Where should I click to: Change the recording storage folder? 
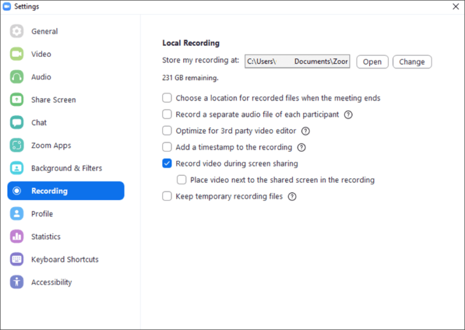coord(412,62)
